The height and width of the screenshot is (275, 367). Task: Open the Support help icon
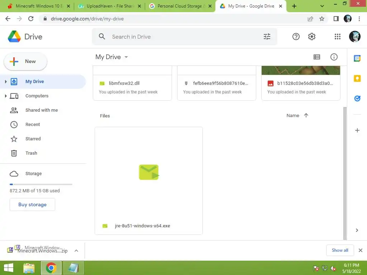pyautogui.click(x=296, y=37)
